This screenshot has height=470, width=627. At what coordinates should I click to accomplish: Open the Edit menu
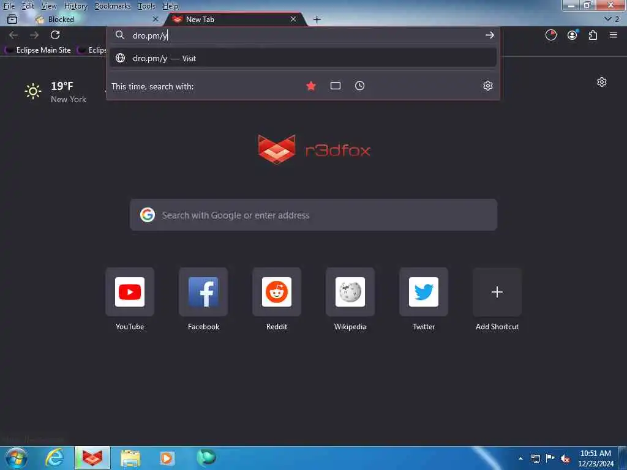coord(28,6)
